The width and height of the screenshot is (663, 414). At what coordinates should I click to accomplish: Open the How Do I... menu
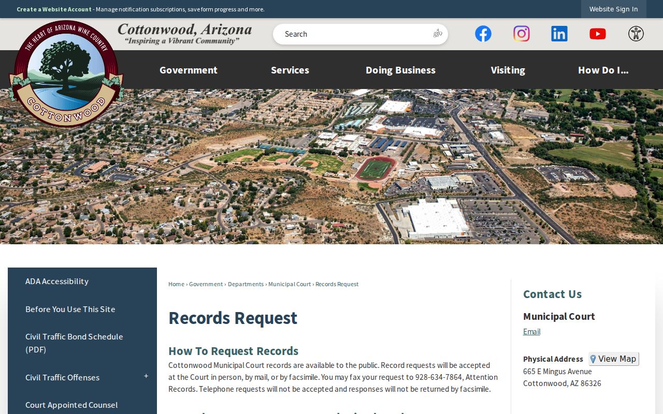[x=603, y=70]
